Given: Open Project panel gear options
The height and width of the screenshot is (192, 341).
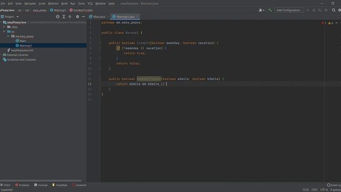Looking at the screenshot, I should [77, 17].
